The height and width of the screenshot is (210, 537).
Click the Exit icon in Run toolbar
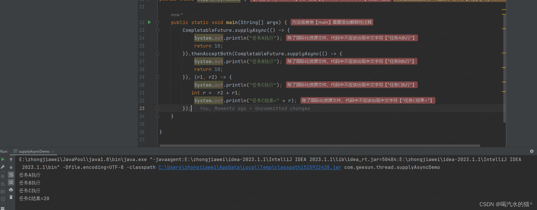[x=3, y=199]
